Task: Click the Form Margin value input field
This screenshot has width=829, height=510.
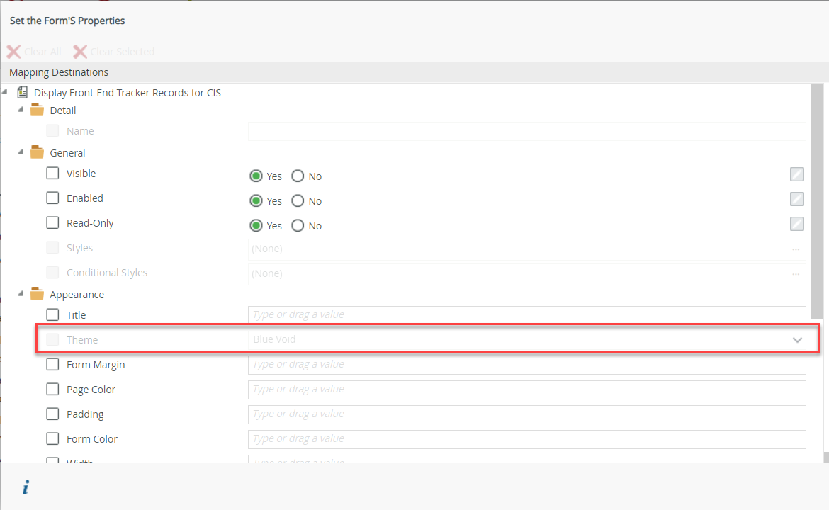Action: tap(526, 365)
